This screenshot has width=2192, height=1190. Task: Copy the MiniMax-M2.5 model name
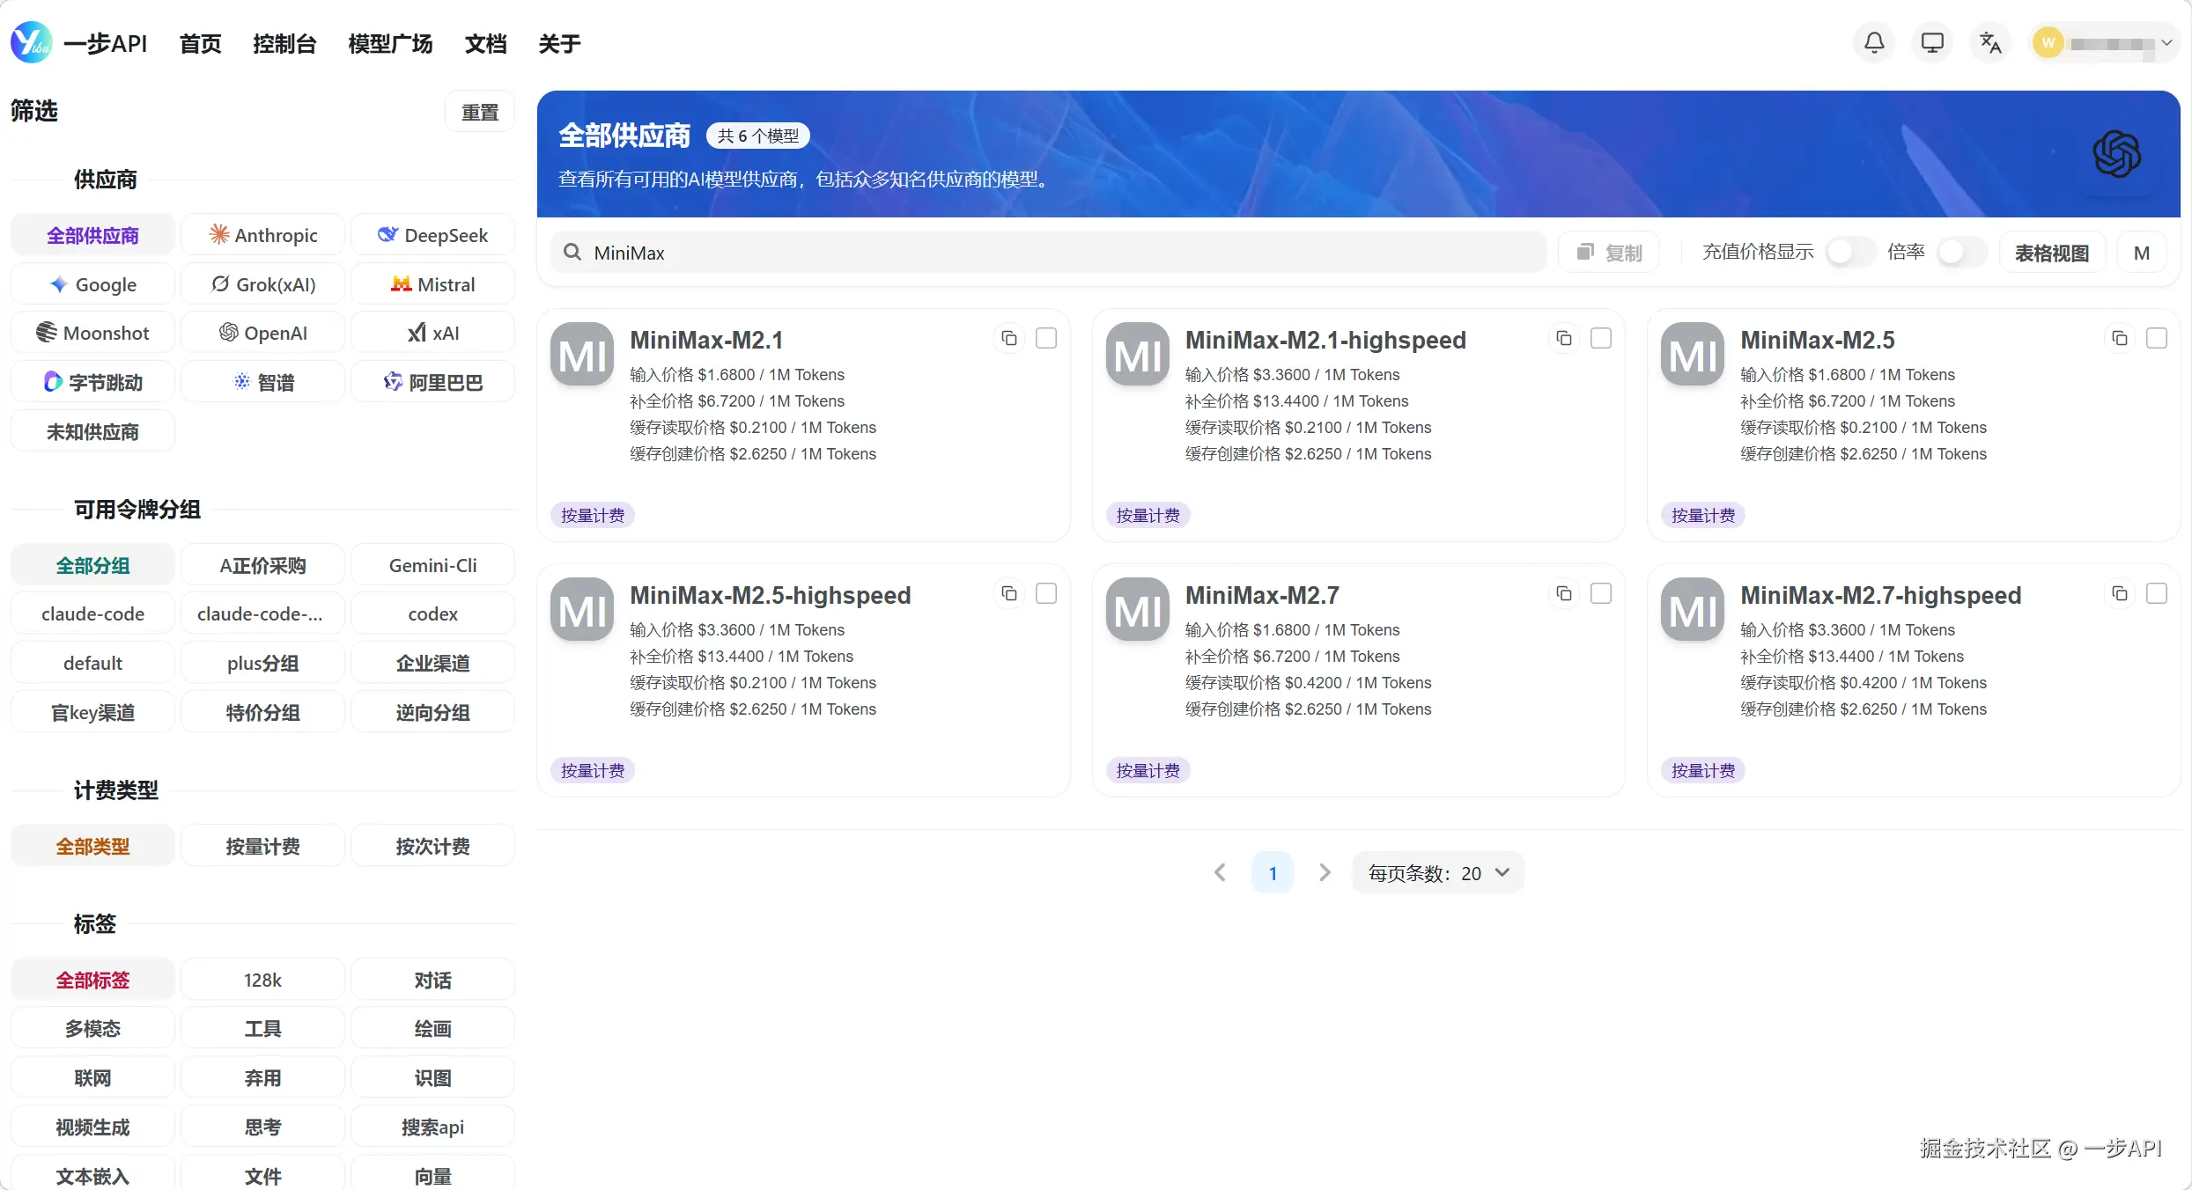coord(2120,339)
